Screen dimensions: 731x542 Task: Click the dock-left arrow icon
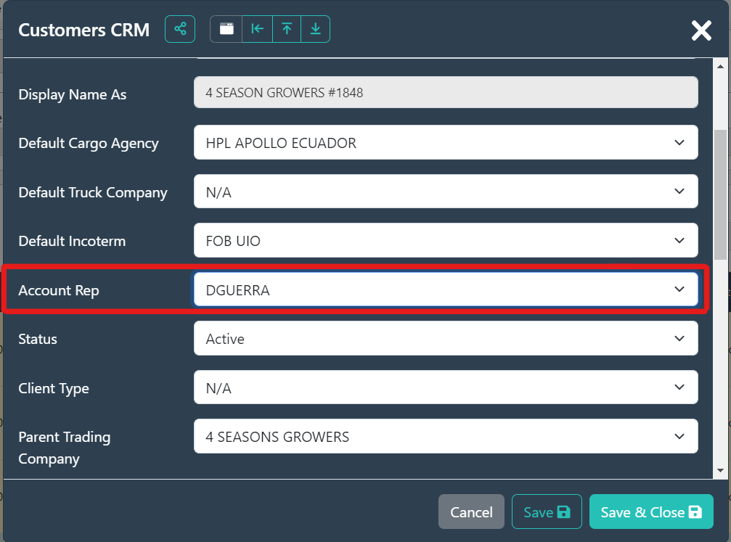tap(257, 29)
